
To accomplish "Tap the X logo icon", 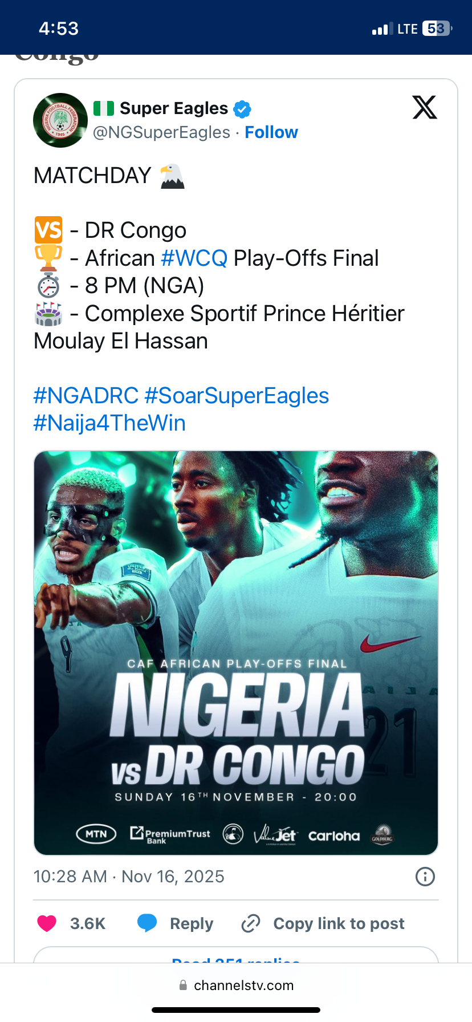I will [x=425, y=107].
